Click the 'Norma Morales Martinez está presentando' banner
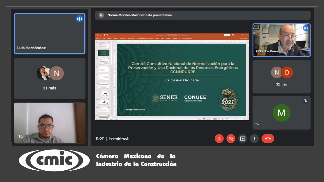Image resolution: width=324 pixels, height=182 pixels. coord(203,15)
